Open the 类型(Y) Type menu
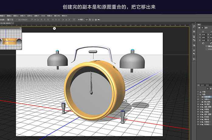Image resolution: width=212 pixels, height=140 pixels. point(23,16)
